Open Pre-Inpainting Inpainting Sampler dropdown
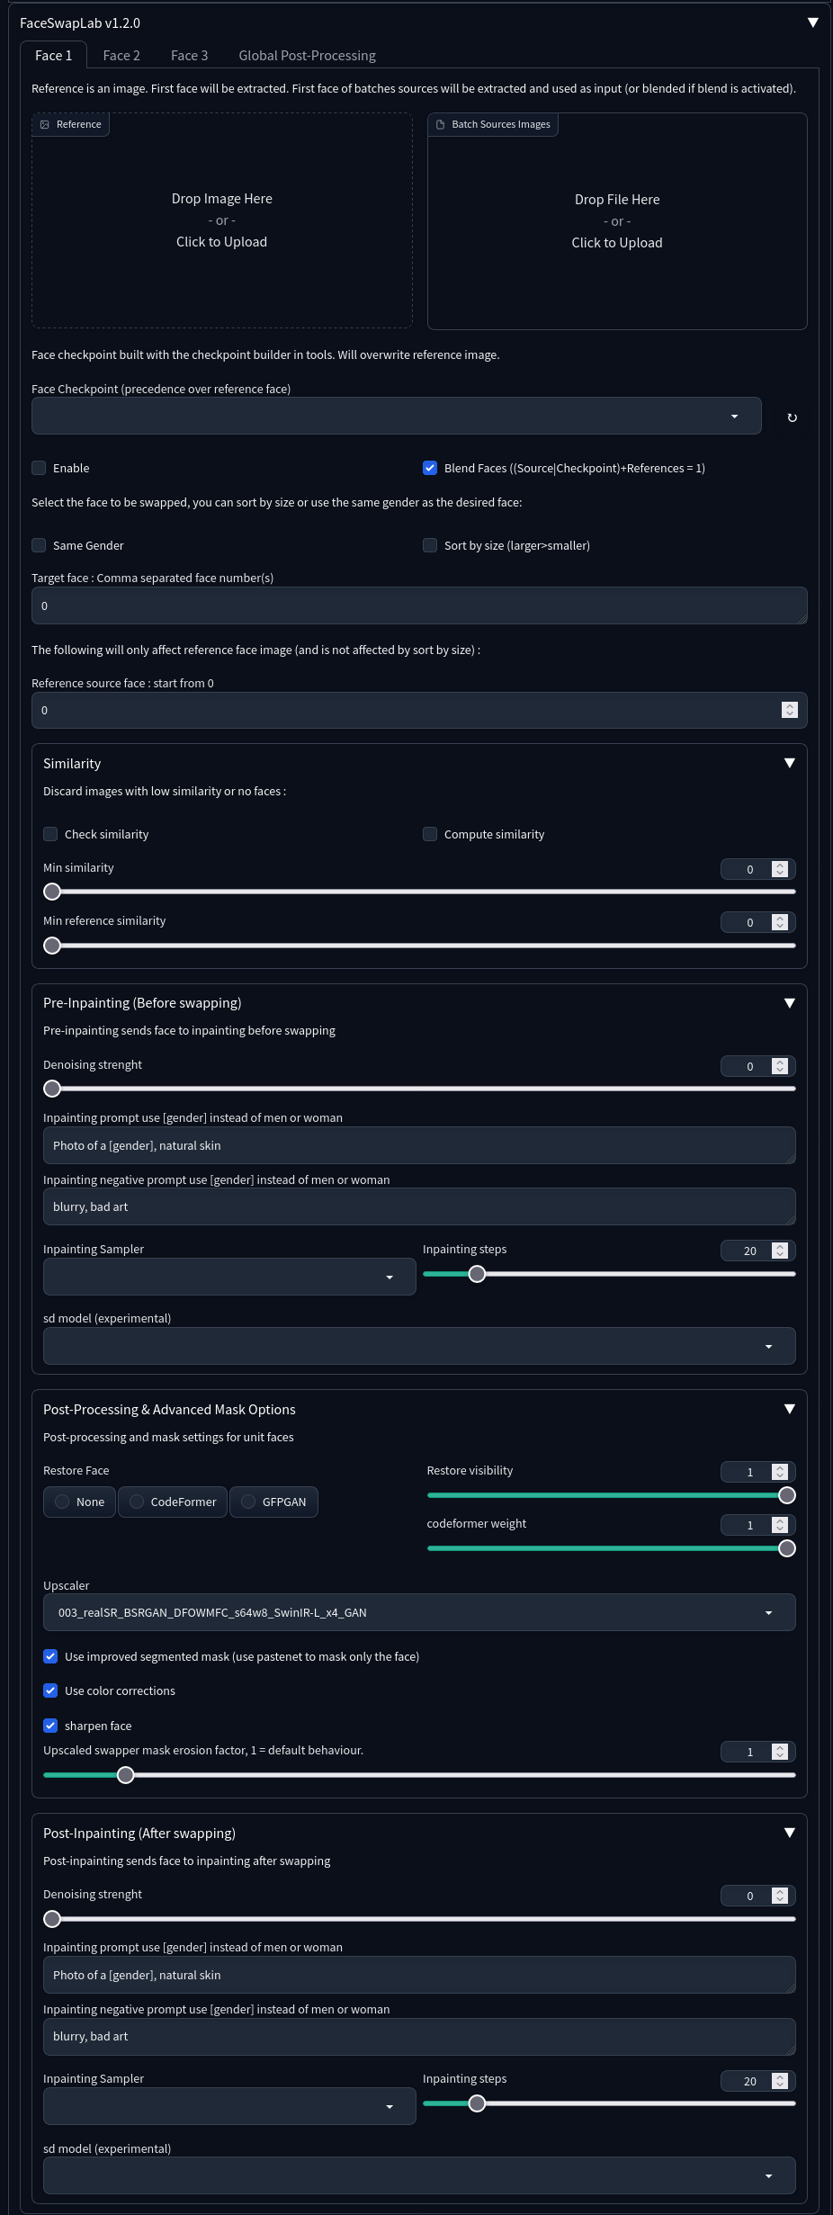This screenshot has width=833, height=2215. 229,1277
